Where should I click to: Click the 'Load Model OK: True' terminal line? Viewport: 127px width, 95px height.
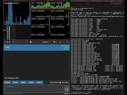(77, 72)
